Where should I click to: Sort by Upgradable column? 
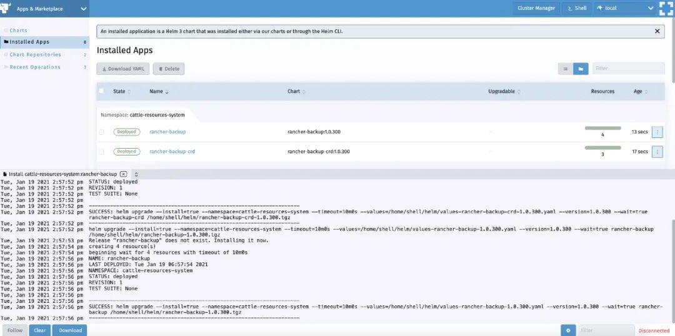click(x=504, y=92)
